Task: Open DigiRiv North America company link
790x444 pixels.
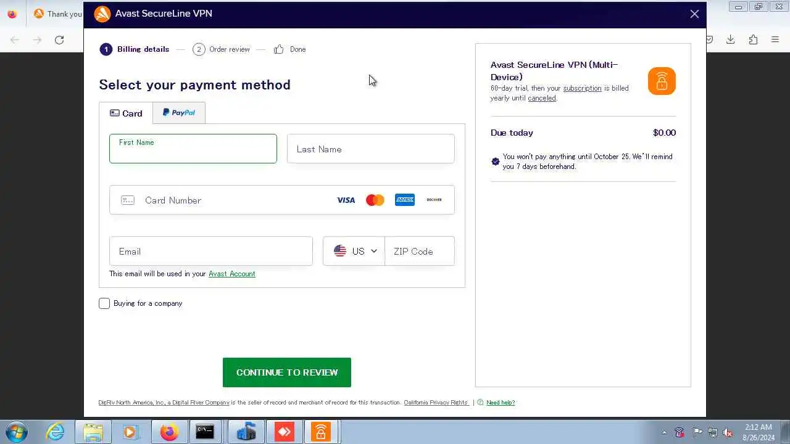Action: pyautogui.click(x=164, y=403)
